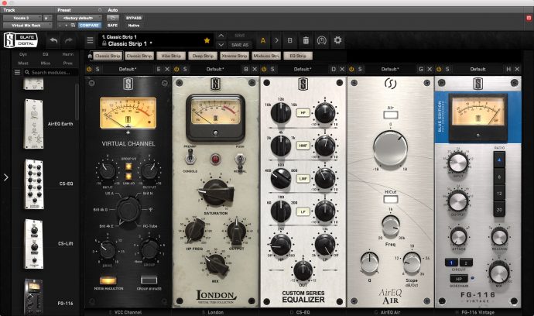Image resolution: width=534 pixels, height=316 pixels.
Task: Open VCC Channel Default preset dropdown
Action: pos(128,69)
